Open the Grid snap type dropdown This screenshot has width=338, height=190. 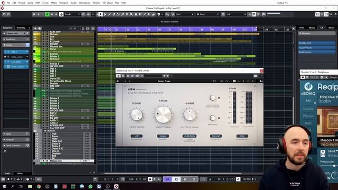coord(184,14)
